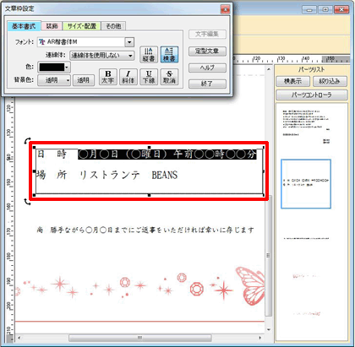Screen dimensions: 355x347
Task: Select horizontal writing (横書) button
Action: coord(169,55)
